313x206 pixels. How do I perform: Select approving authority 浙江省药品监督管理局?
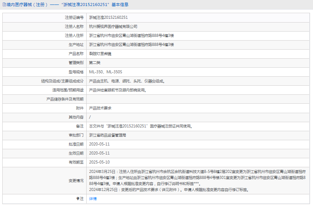[x=108, y=135]
